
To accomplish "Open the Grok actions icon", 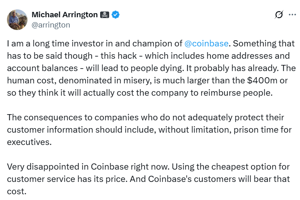I will pos(279,15).
